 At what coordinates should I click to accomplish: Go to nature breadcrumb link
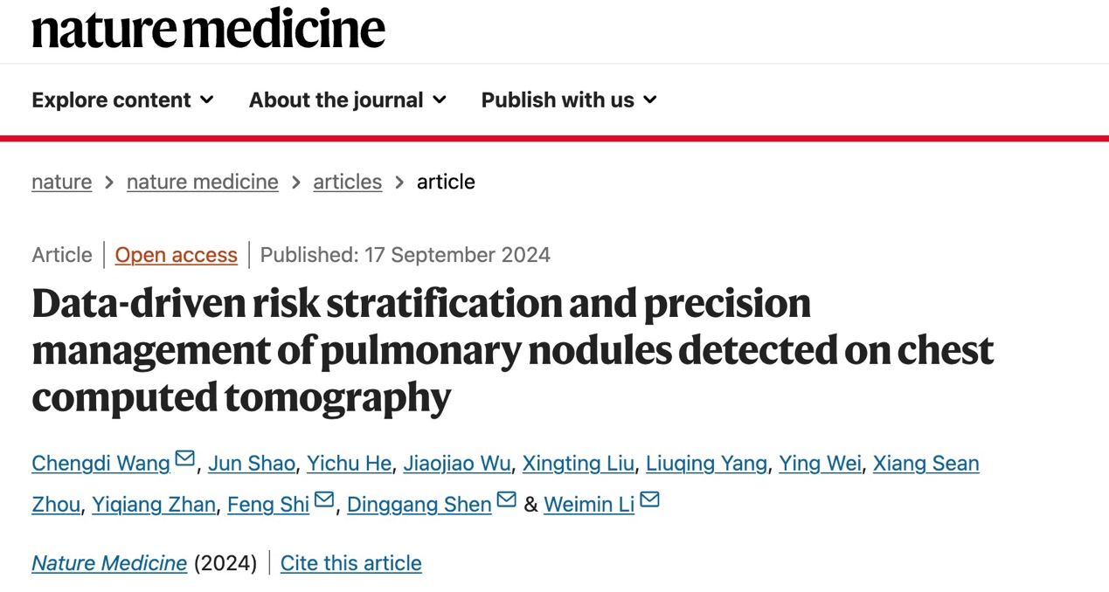click(61, 182)
